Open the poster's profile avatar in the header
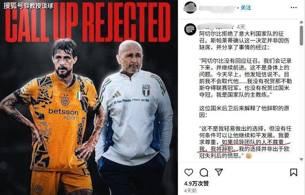The image size is (305, 195). [x=190, y=8]
